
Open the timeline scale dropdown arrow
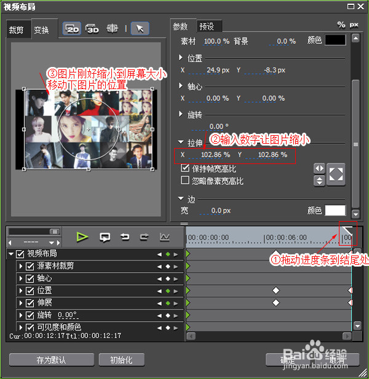click(51, 243)
